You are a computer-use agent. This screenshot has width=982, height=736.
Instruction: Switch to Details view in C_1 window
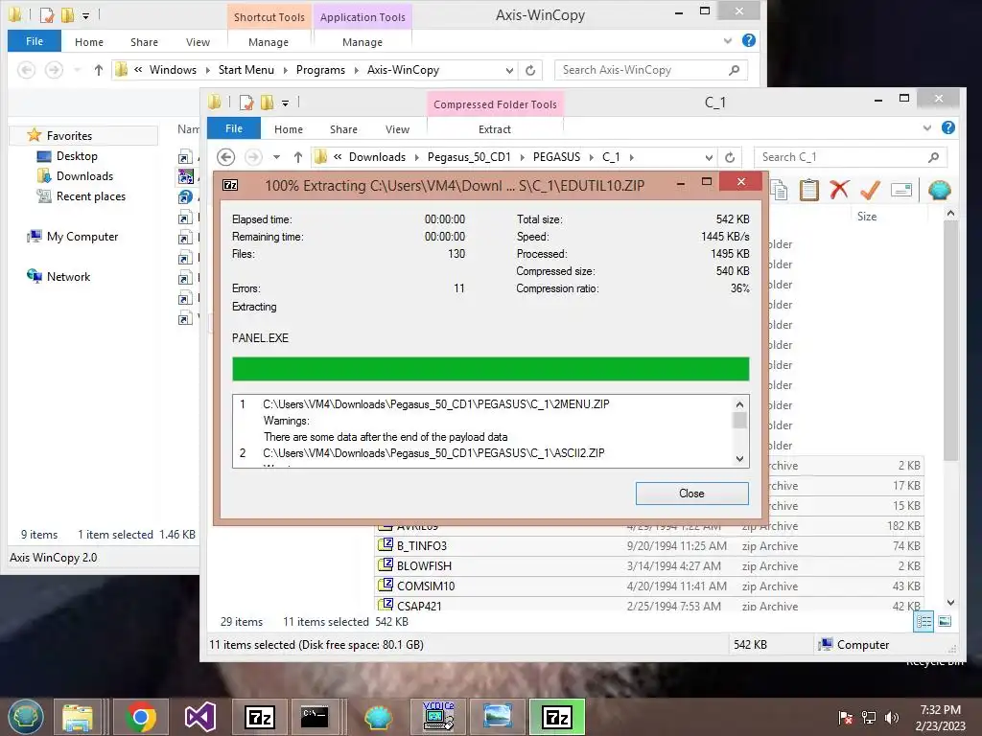click(924, 621)
